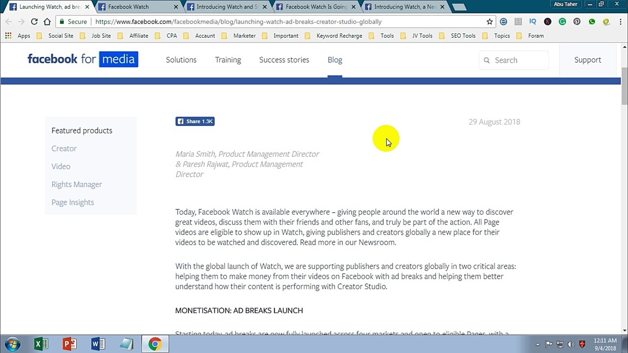
Task: Click the volume speaker tray icon
Action: pos(571,344)
